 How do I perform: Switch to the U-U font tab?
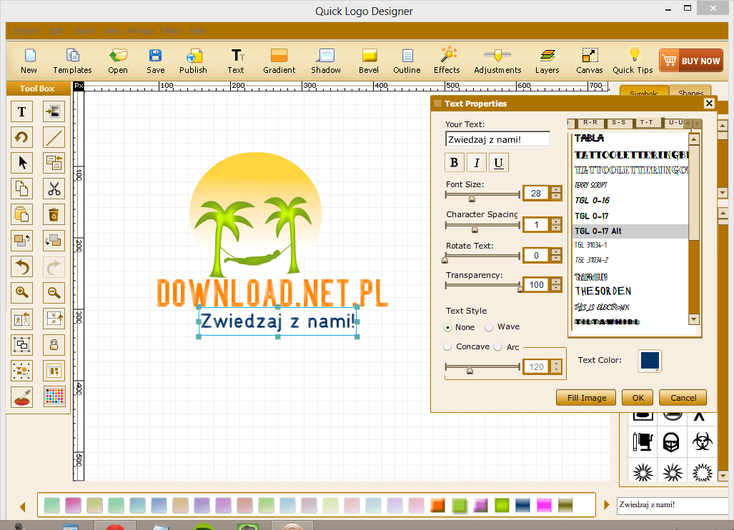click(x=675, y=121)
